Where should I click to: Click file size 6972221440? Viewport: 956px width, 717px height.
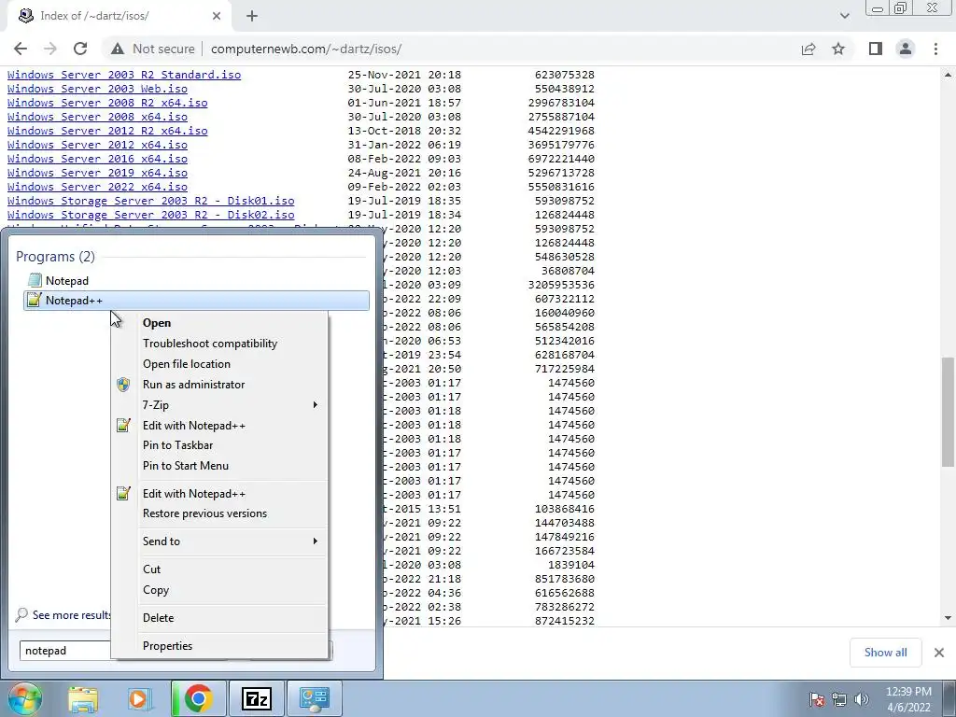point(561,159)
